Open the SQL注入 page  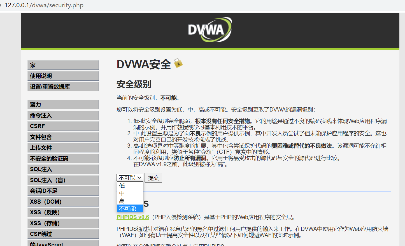63,169
